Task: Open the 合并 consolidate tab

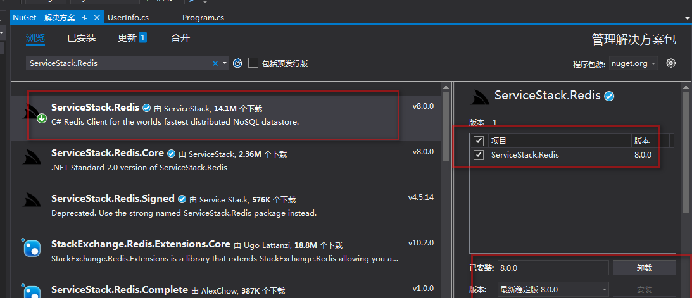Action: tap(180, 38)
